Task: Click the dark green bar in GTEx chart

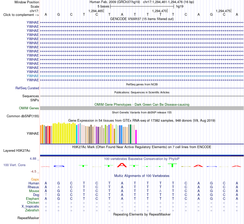Action: [130, 134]
